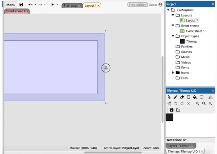Select the Tilemap object type in Project tree
Screen dimensions: 217x154
pyautogui.click(x=189, y=41)
